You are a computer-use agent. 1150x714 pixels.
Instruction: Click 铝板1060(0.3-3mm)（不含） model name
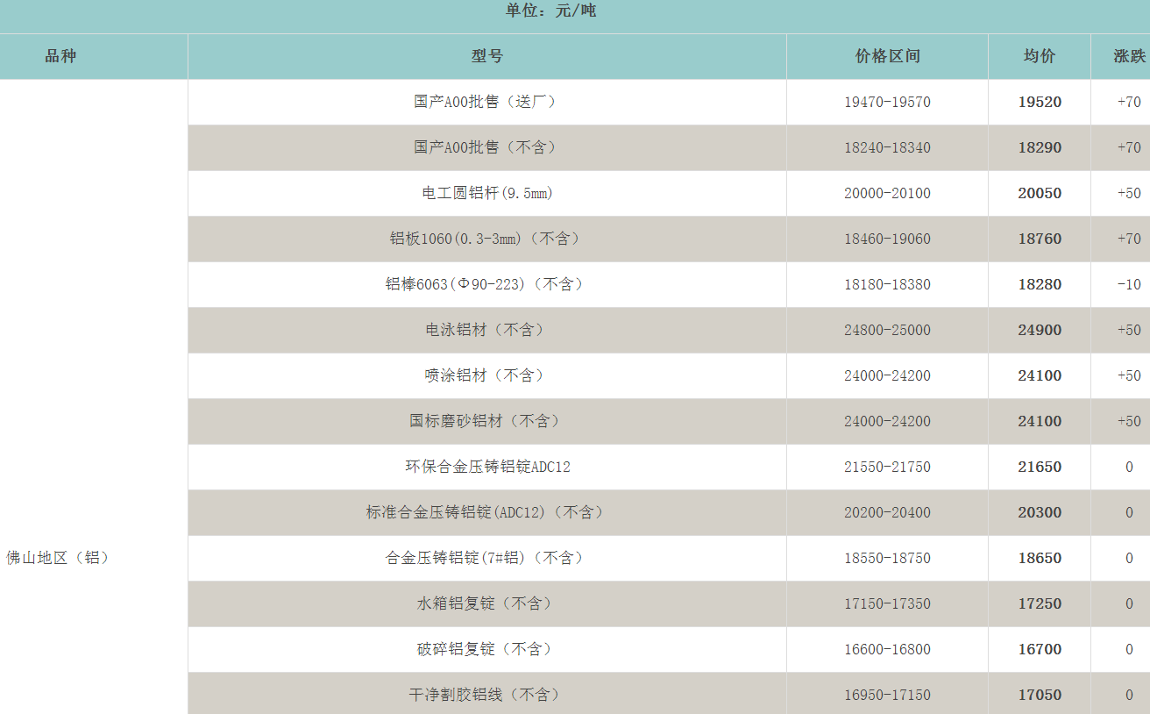(486, 239)
